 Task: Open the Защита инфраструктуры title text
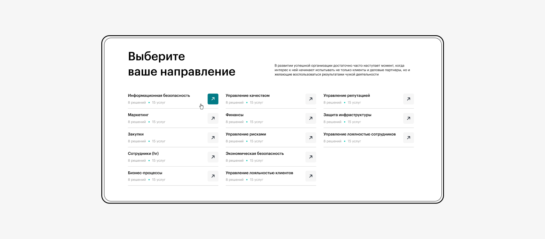347,115
